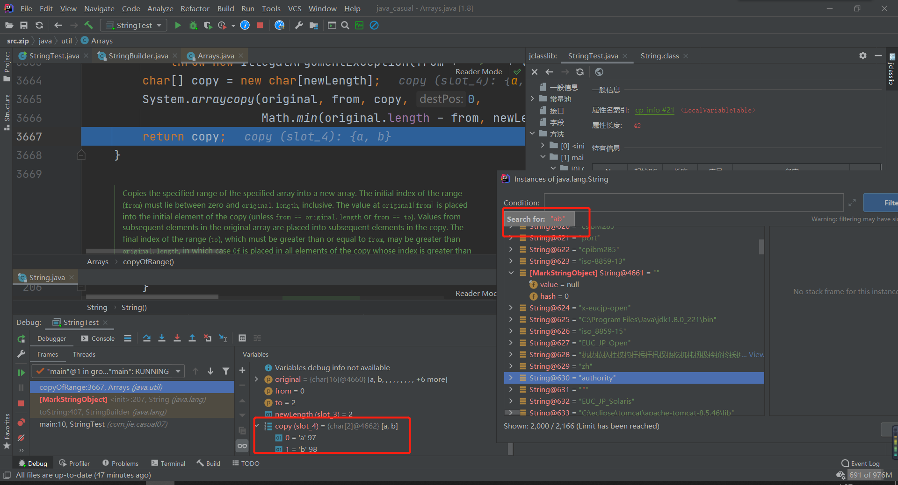Click the green Run button in the top toolbar
The height and width of the screenshot is (485, 898).
(178, 25)
